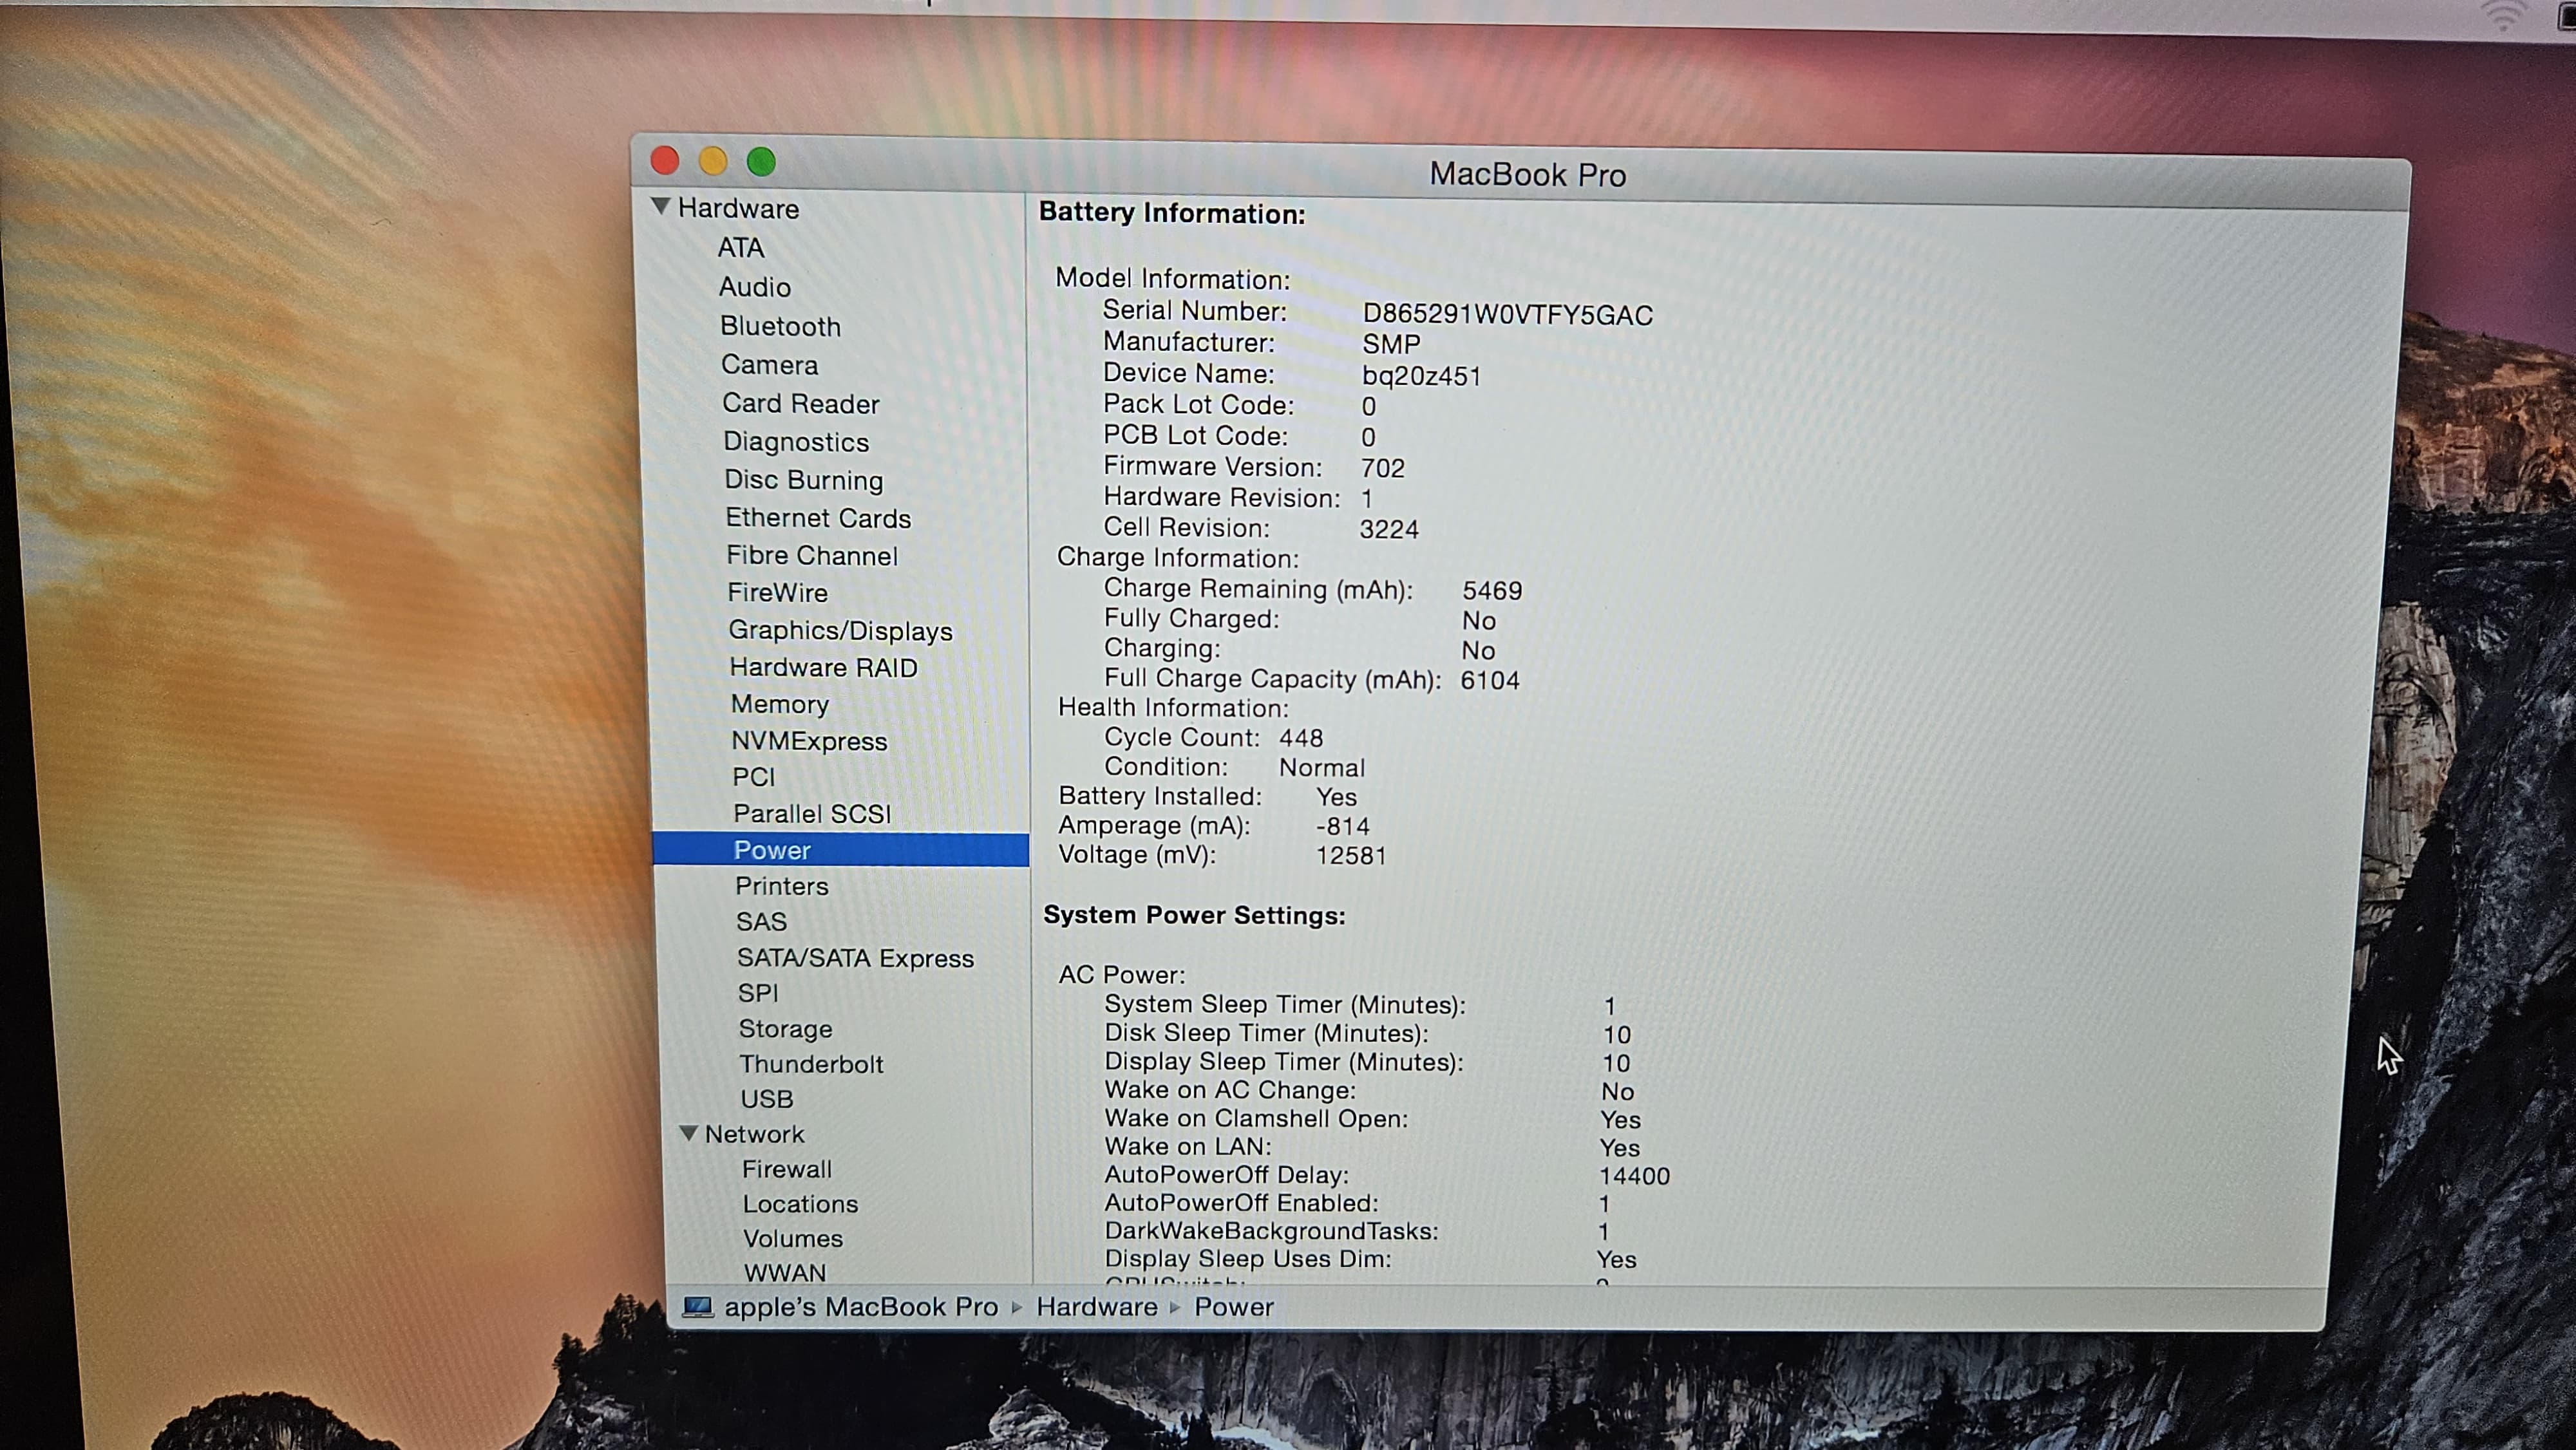The image size is (2576, 1450).
Task: Open Printers information
Action: tap(782, 886)
